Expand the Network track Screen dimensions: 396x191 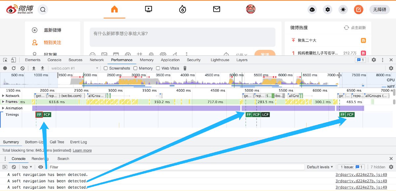pos(4,96)
